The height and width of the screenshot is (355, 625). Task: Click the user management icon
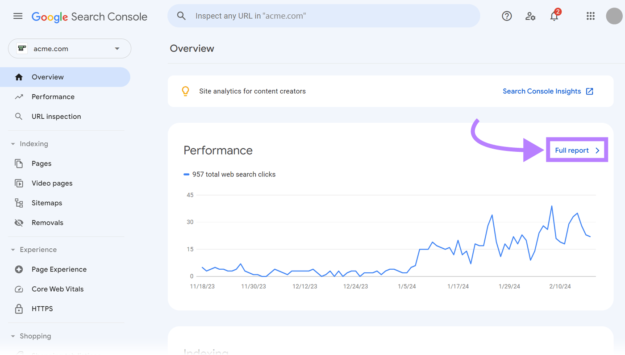click(x=530, y=16)
